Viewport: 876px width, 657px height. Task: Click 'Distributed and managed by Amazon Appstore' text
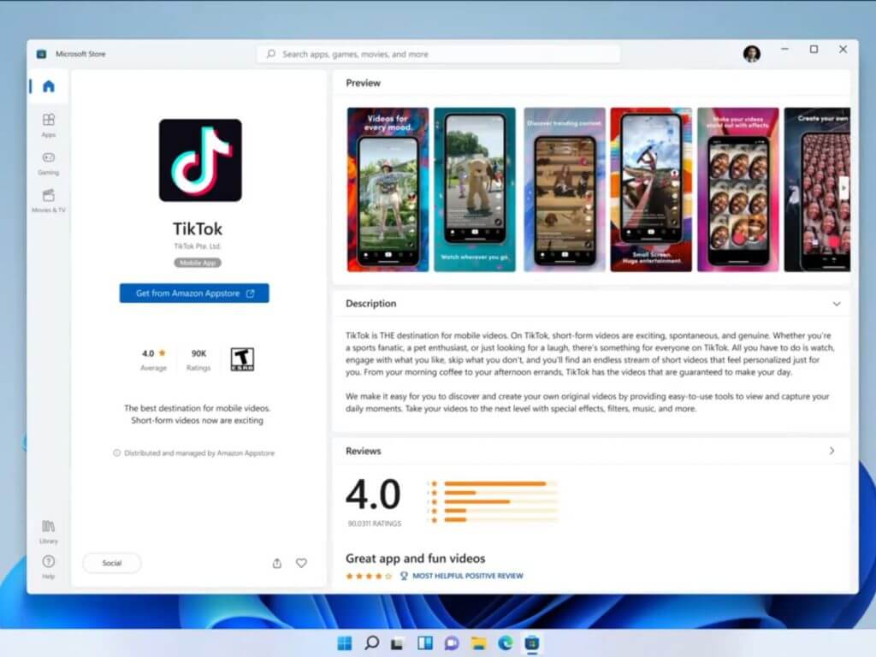click(x=199, y=453)
